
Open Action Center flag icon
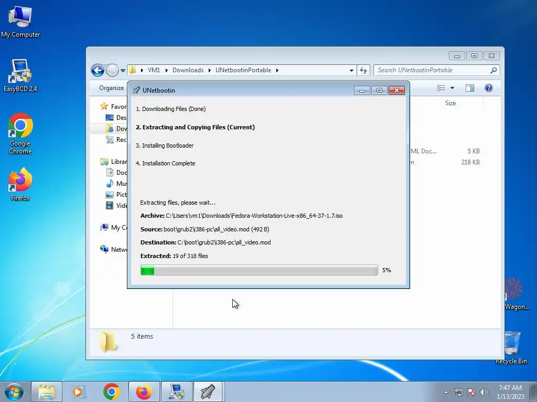tap(471, 392)
